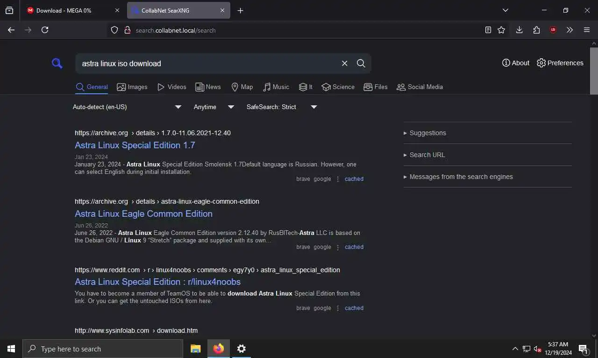
Task: Open the Windows Start menu
Action: coord(11,349)
